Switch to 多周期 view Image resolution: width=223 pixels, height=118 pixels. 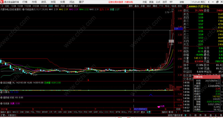(69, 6)
